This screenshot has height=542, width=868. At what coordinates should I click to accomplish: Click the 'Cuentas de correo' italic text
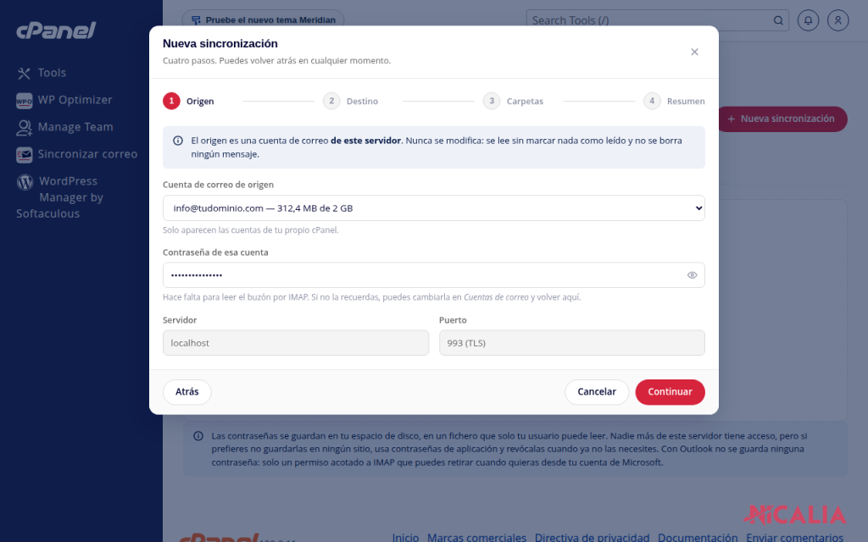tap(496, 297)
